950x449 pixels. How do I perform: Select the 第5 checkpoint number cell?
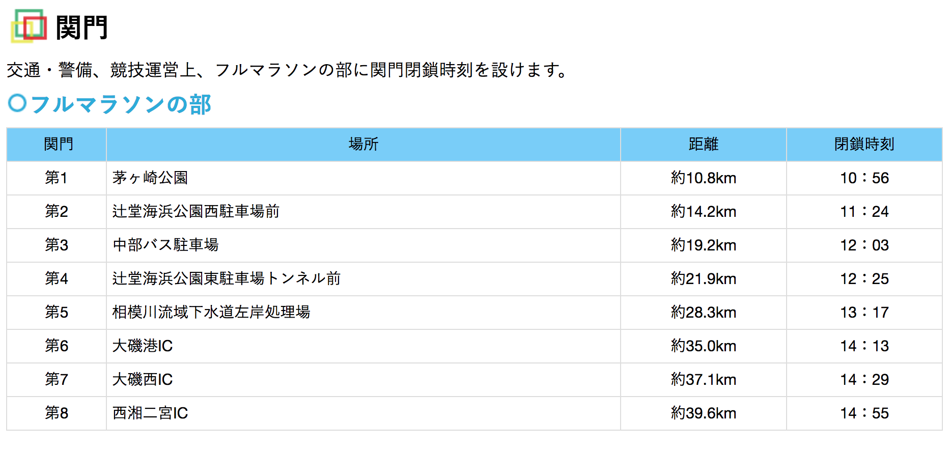[57, 312]
